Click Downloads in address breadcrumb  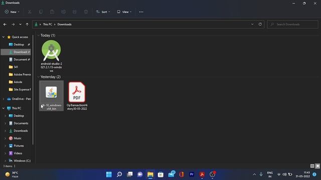coord(65,24)
